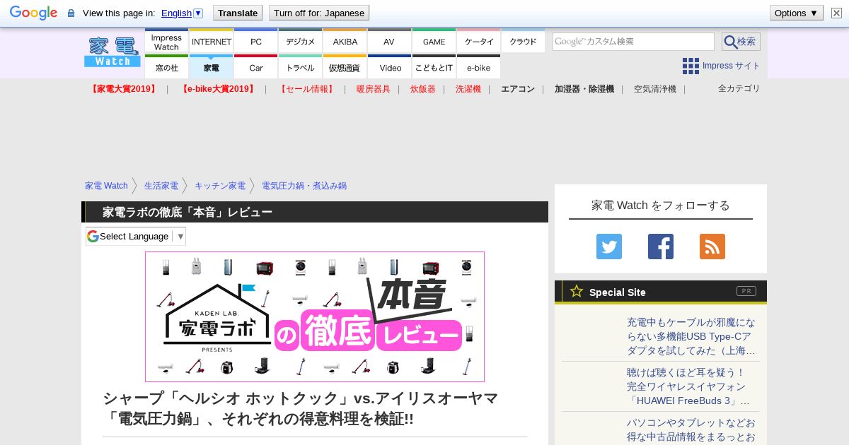This screenshot has height=445, width=849.
Task: Click the ヘルシオ ホットクック article title
Action: tap(301, 408)
